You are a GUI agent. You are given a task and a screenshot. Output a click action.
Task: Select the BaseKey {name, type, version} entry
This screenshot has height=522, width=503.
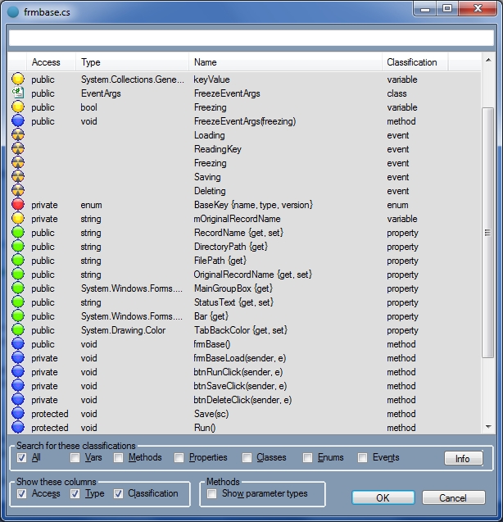(253, 205)
